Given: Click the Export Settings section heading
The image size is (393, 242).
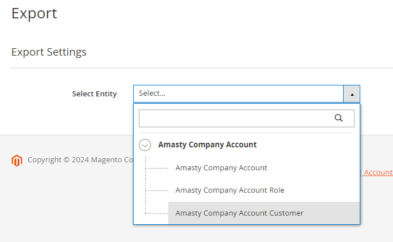Looking at the screenshot, I should coord(49,52).
